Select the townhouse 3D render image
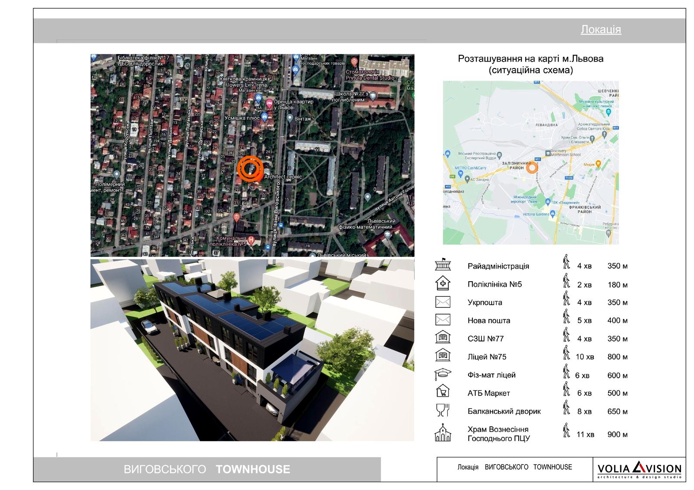The image size is (694, 490). [252, 350]
